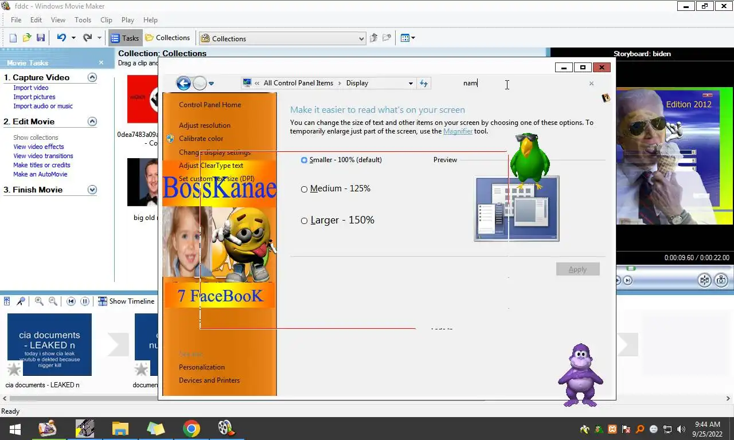734x440 pixels.
Task: Click the Pause Storyboard button
Action: tap(85, 301)
